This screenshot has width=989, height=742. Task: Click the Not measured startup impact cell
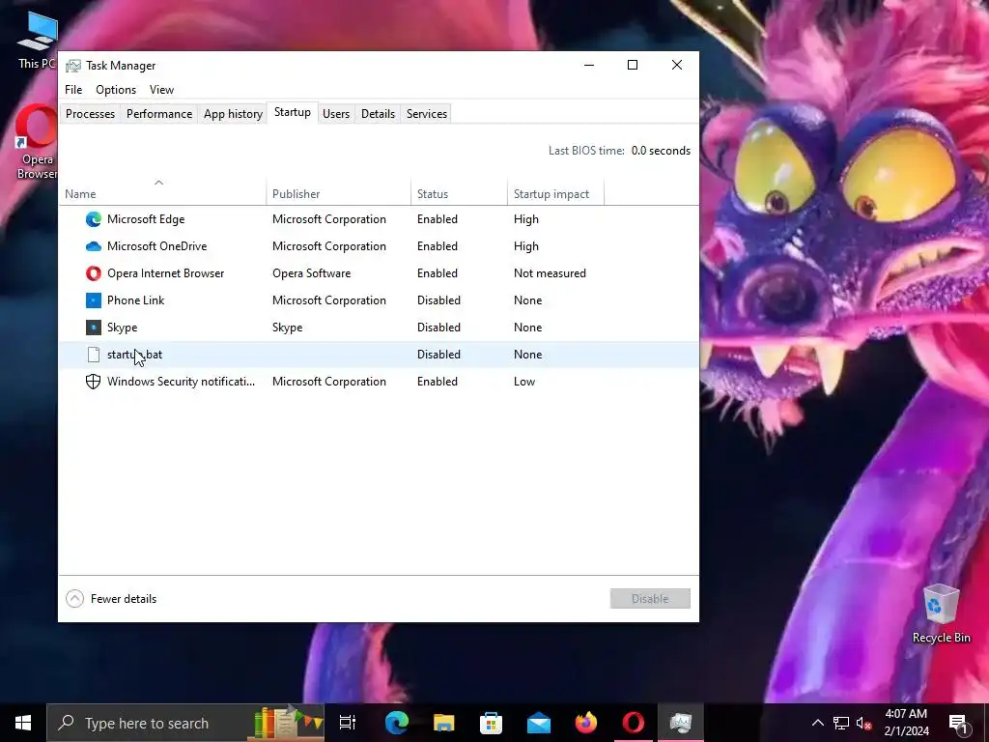(x=550, y=273)
